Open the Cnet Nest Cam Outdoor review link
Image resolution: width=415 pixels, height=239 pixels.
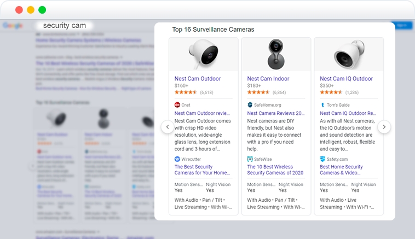pos(202,113)
